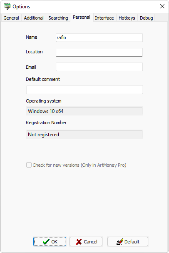Select the Default comment input field
The height and width of the screenshot is (253, 169).
click(84, 90)
